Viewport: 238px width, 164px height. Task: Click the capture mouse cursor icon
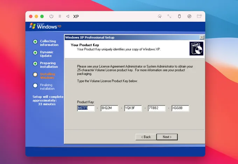click(x=160, y=16)
